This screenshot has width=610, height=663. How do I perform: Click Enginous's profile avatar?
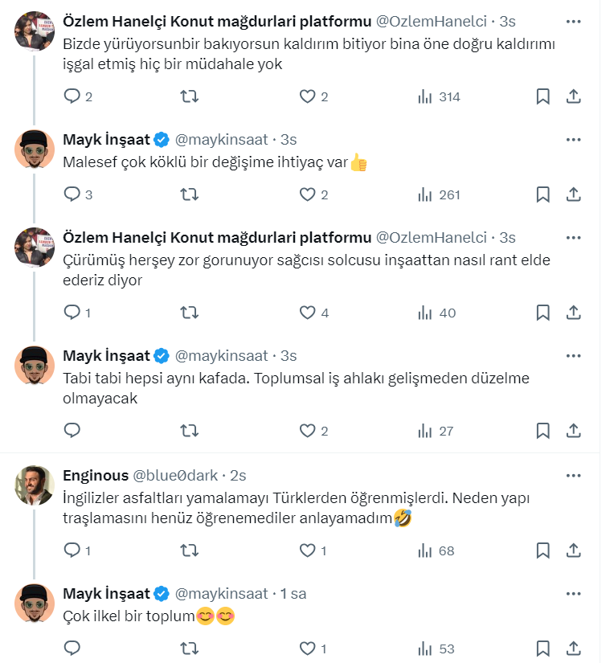35,485
